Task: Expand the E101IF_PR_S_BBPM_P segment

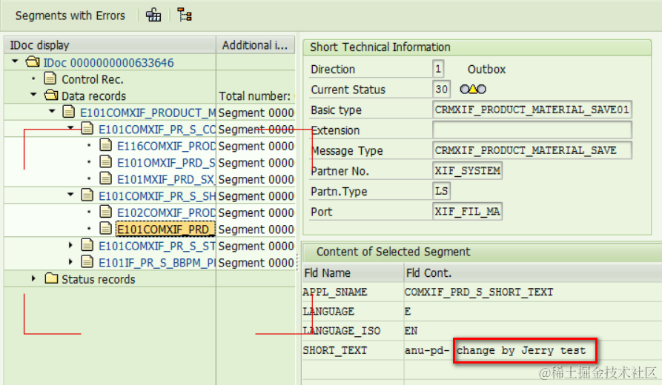Action: pyautogui.click(x=70, y=262)
